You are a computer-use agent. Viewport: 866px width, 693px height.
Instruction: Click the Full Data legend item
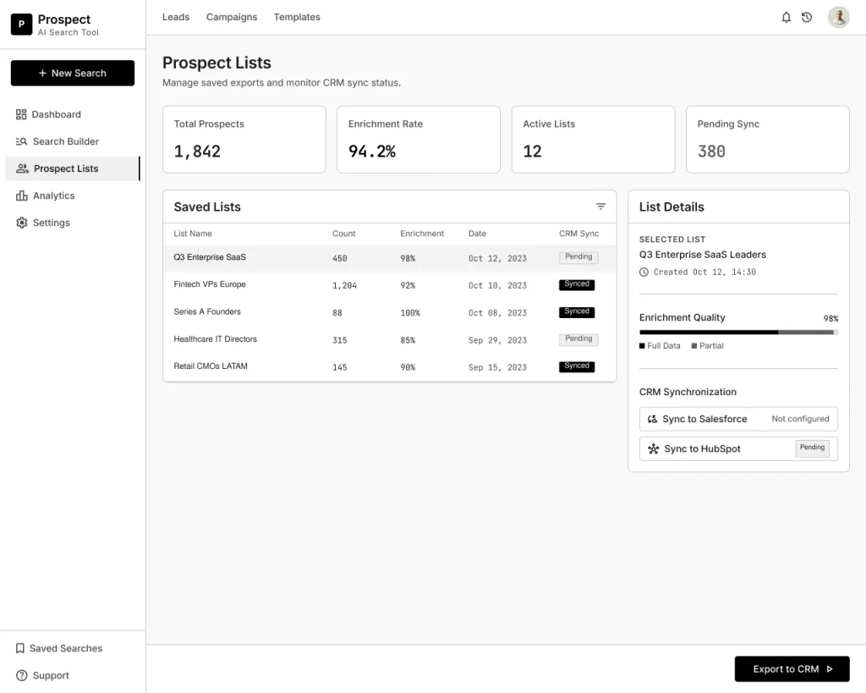[660, 346]
